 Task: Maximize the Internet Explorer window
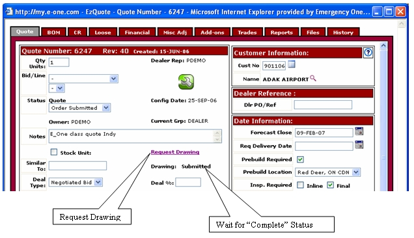[x=389, y=12]
